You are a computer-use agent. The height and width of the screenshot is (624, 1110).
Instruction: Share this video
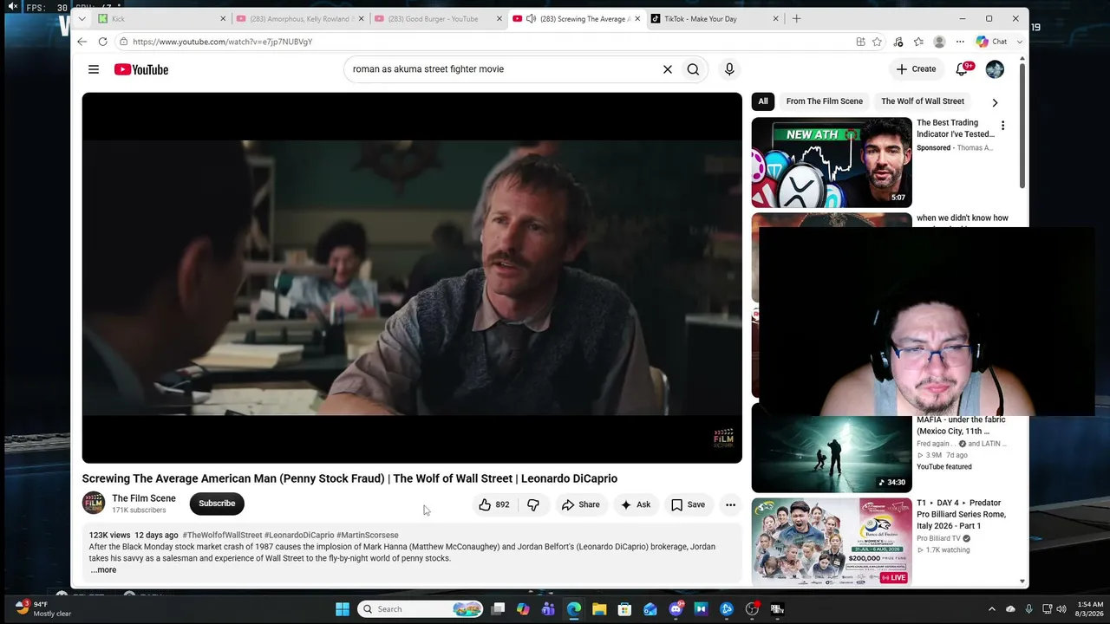tap(580, 504)
